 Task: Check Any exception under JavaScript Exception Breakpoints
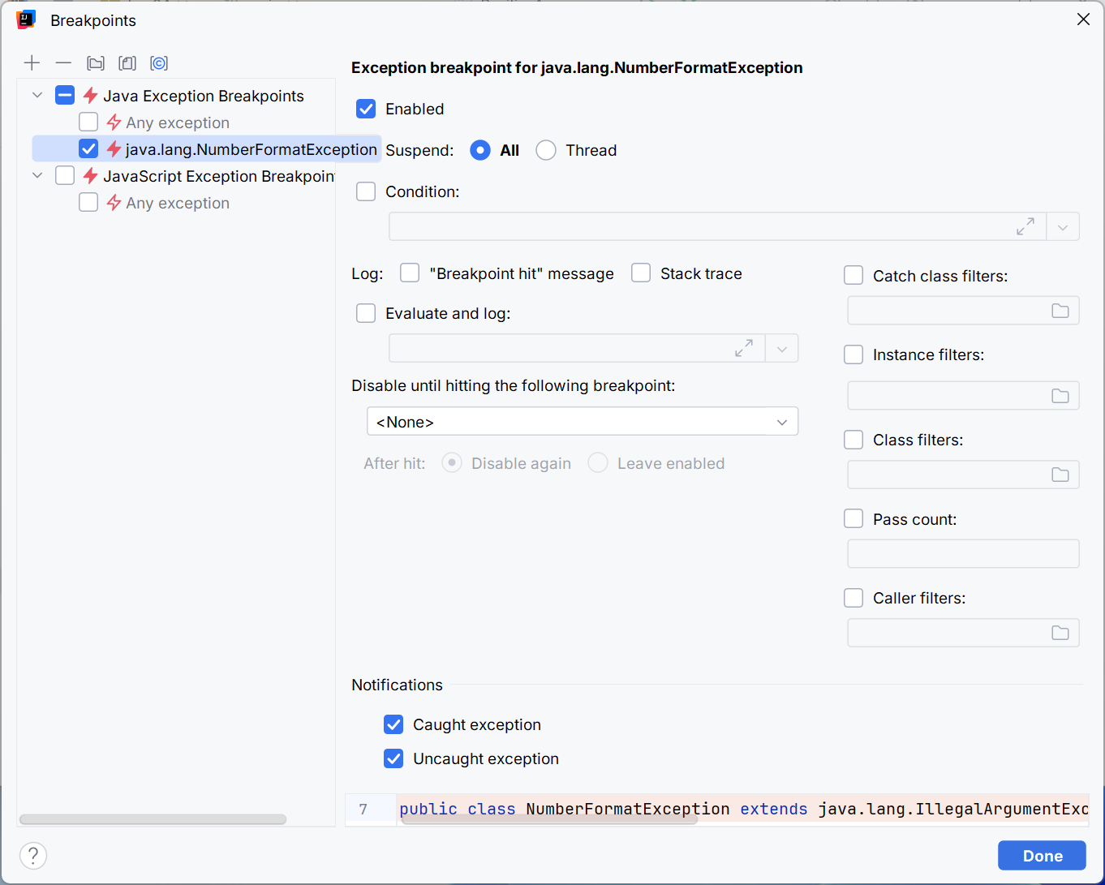88,202
